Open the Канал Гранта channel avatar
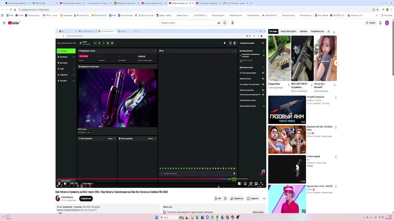 (58, 198)
